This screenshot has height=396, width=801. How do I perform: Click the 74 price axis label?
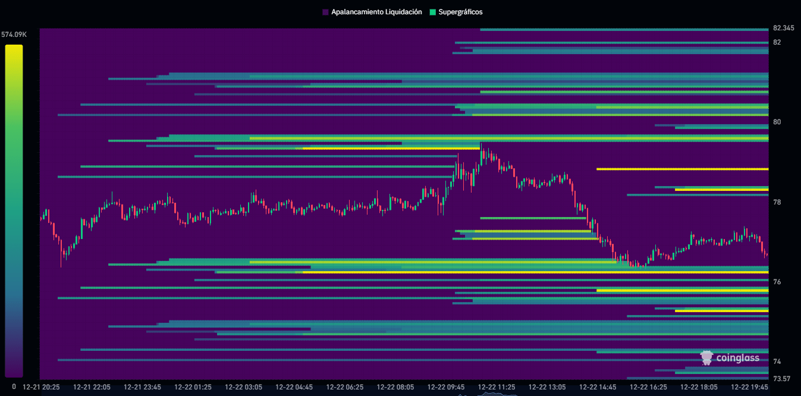[777, 362]
